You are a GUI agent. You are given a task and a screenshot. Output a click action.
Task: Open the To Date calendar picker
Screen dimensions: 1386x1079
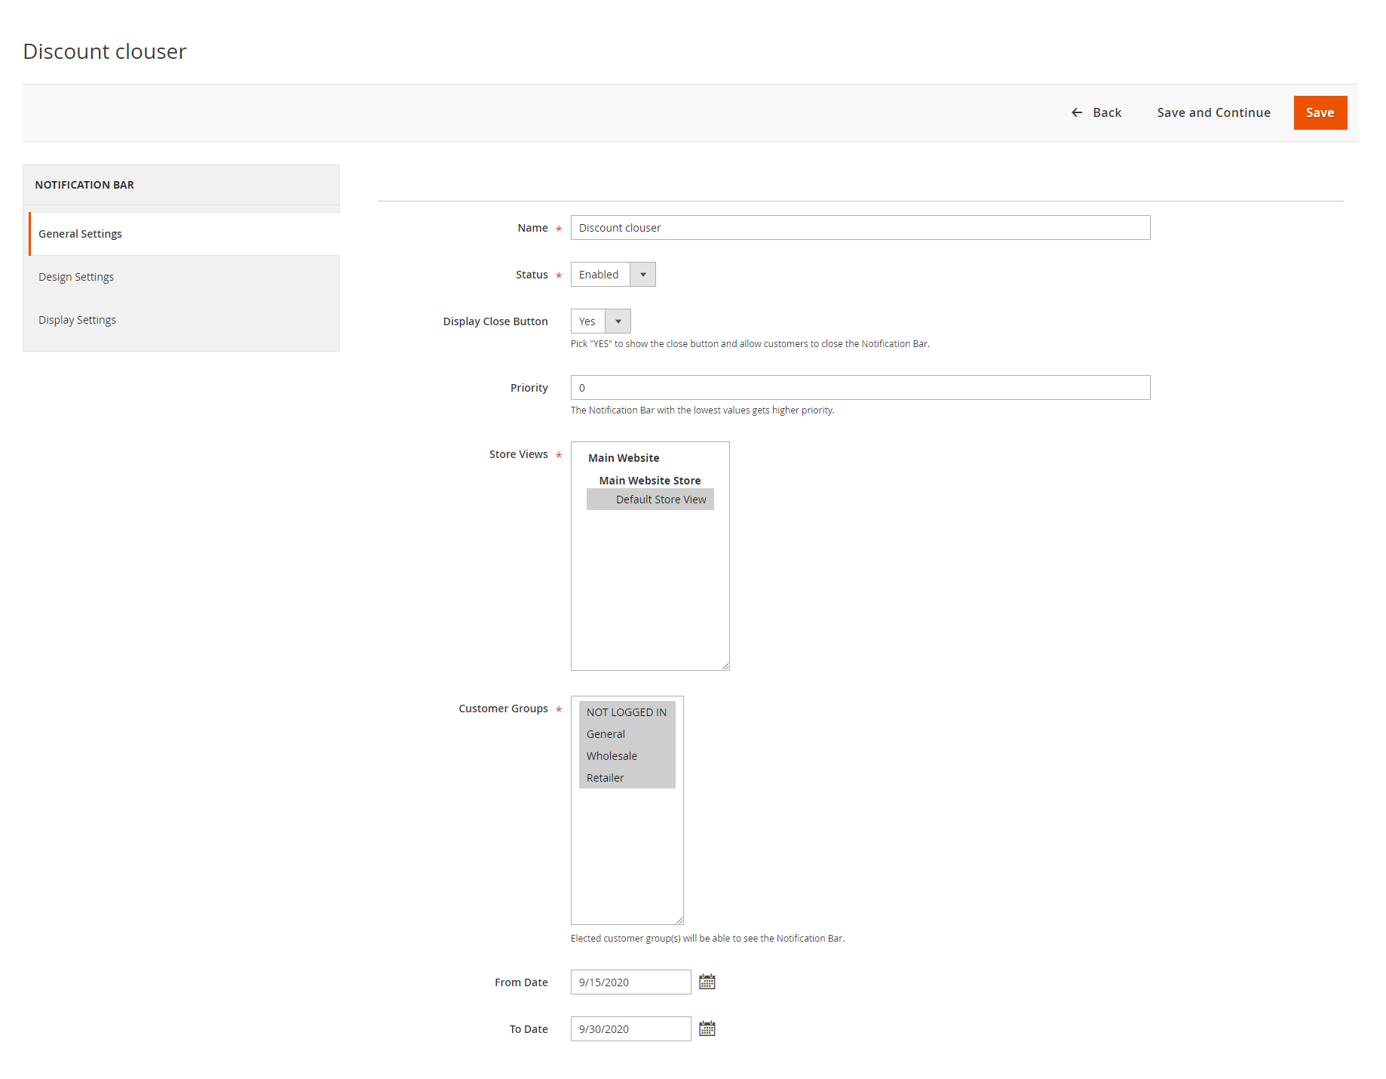[707, 1028]
